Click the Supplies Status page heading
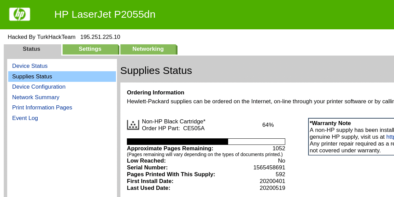The image size is (394, 197). tap(156, 71)
